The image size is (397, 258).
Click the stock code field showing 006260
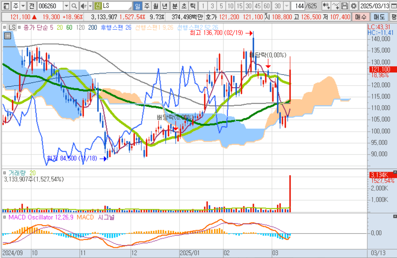[50, 6]
